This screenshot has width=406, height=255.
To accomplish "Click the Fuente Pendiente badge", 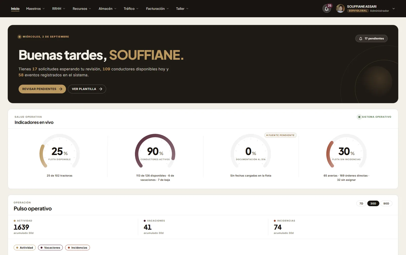I will 280,135.
